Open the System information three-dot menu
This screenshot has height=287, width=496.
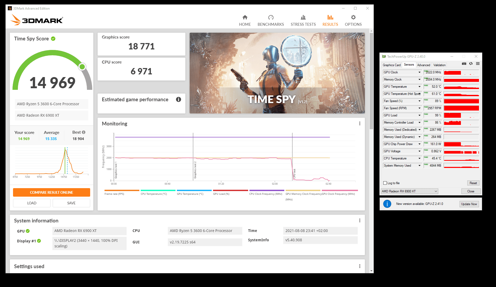(x=360, y=221)
